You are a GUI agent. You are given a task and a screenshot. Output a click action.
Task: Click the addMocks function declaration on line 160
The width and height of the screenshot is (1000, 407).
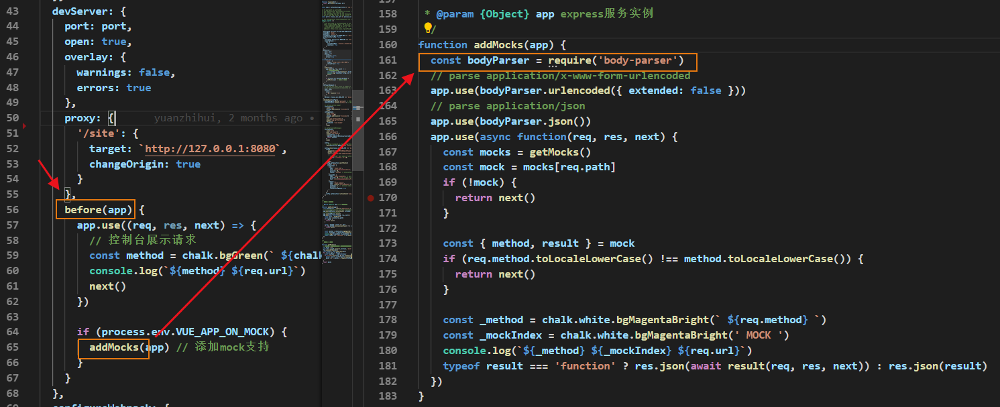pyautogui.click(x=492, y=45)
